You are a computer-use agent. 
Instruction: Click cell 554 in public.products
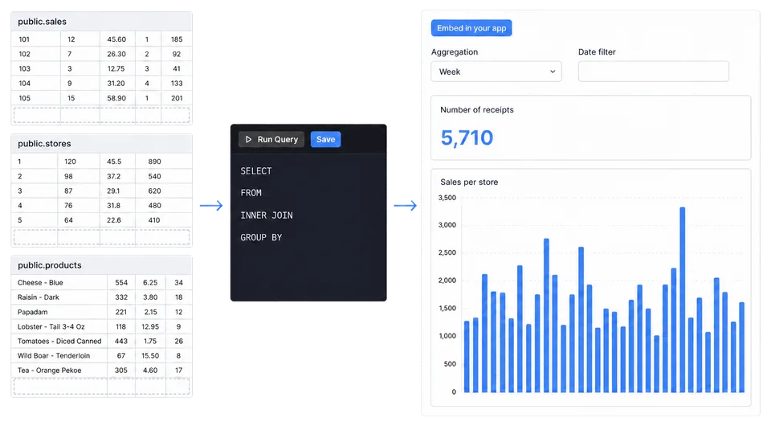tap(121, 283)
